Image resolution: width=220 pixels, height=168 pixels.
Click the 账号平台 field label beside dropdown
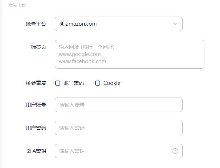(36, 24)
